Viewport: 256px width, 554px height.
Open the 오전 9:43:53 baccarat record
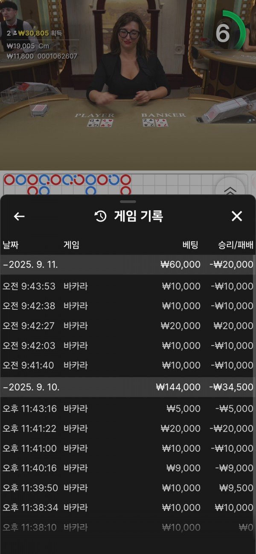(128, 286)
